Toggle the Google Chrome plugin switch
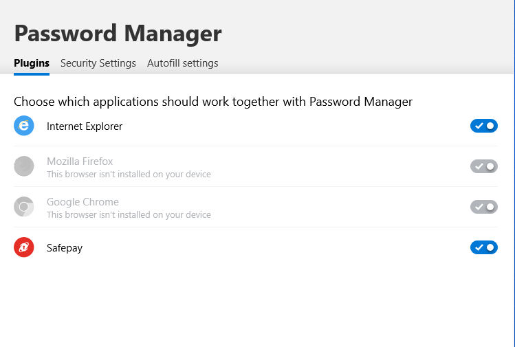This screenshot has height=347, width=515. point(483,207)
